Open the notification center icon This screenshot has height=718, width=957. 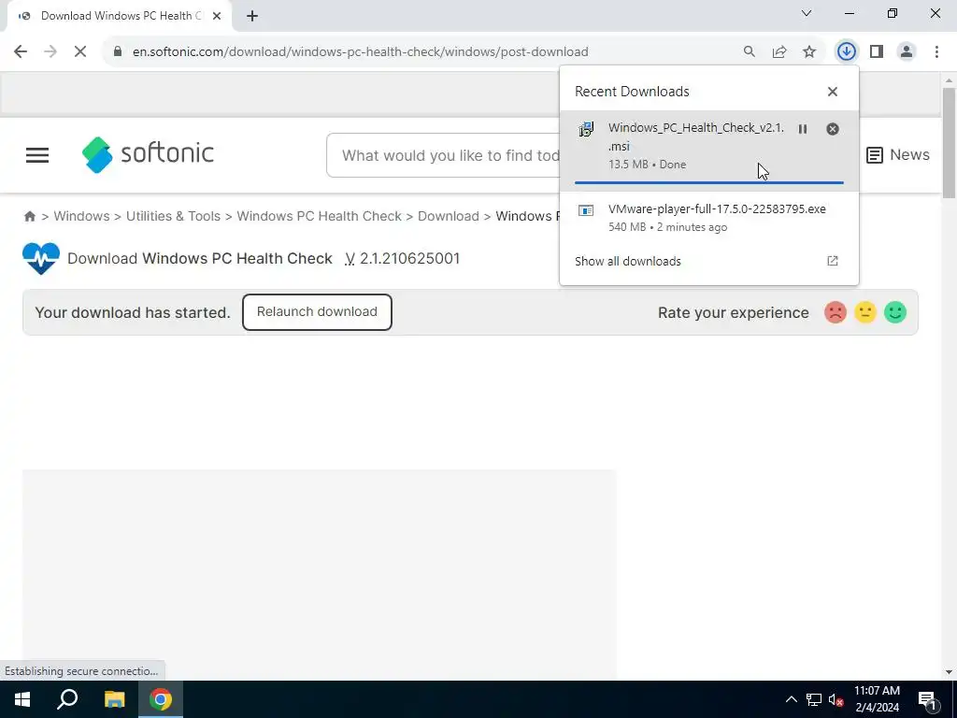(927, 699)
